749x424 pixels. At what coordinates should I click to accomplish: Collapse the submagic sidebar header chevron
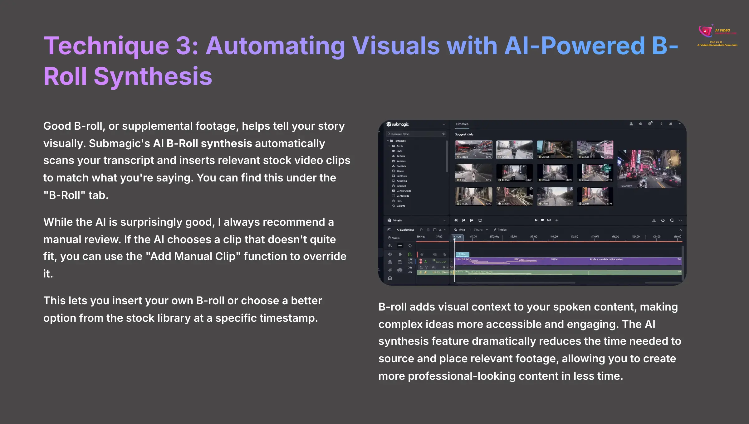coord(444,124)
